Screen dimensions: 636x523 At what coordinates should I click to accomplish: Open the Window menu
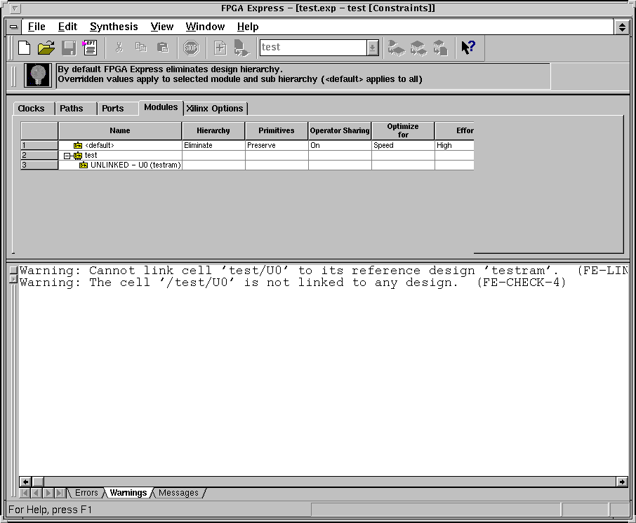(205, 27)
